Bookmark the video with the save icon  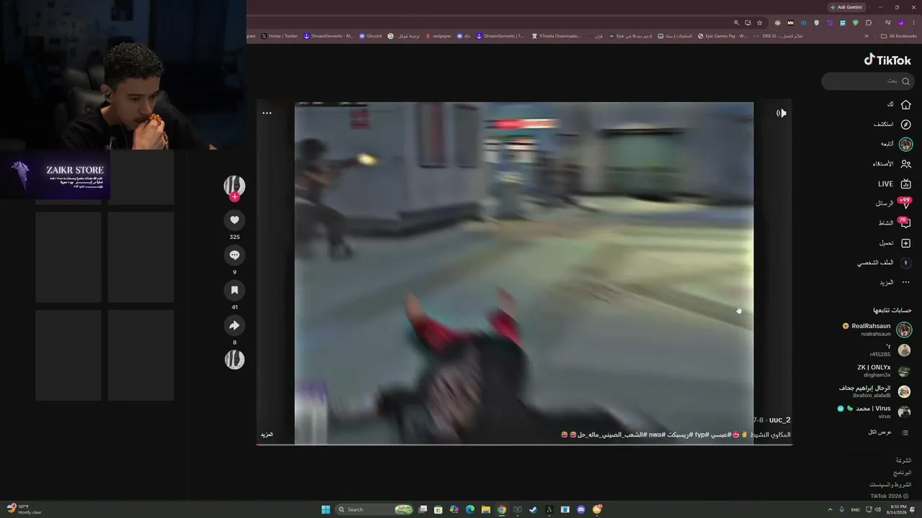(234, 290)
